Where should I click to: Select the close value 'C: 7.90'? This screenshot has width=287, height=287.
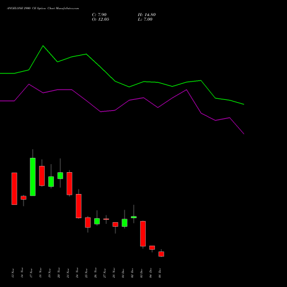tap(99, 15)
